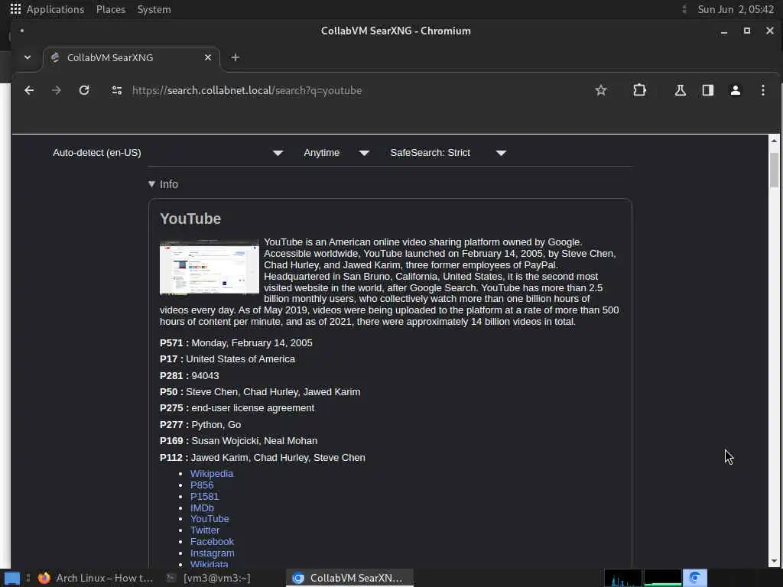View site information icon in address bar
Screen dimensions: 783x587
pyautogui.click(x=117, y=90)
